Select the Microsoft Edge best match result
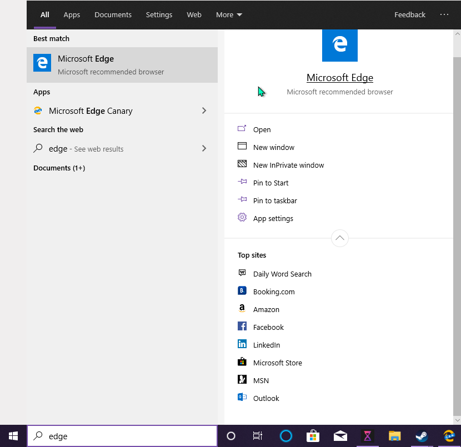The width and height of the screenshot is (461, 447). [x=122, y=65]
